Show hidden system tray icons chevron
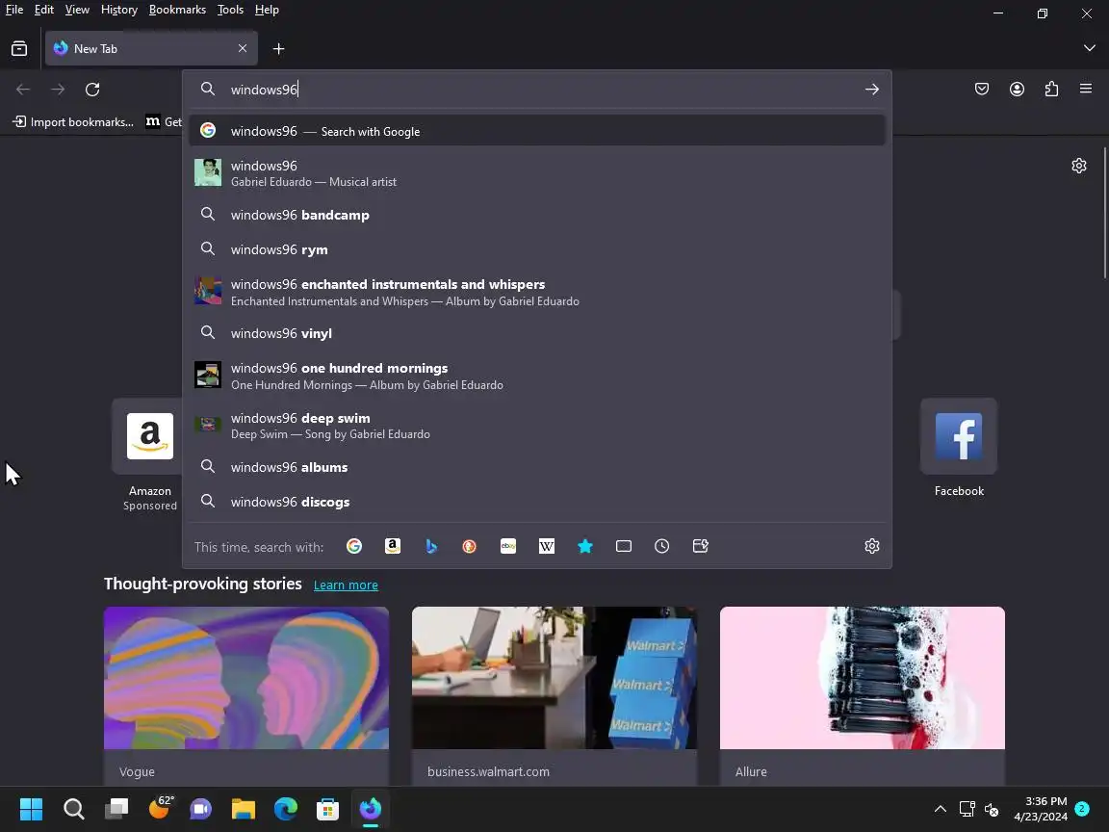The height and width of the screenshot is (832, 1109). [x=940, y=809]
